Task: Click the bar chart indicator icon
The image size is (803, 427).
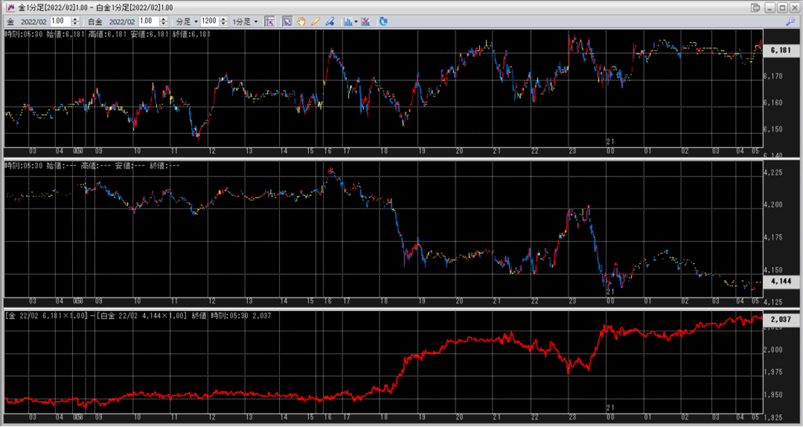Action: pyautogui.click(x=347, y=21)
